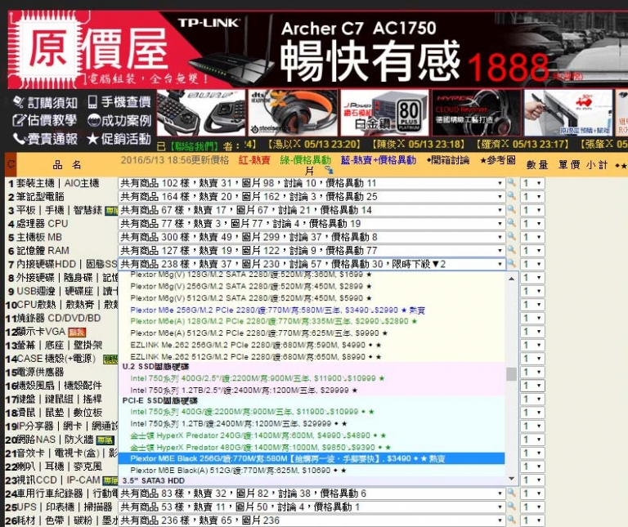628x527 pixels.
Task: Expand the 套裝主機 product dropdown
Action: coord(312,183)
